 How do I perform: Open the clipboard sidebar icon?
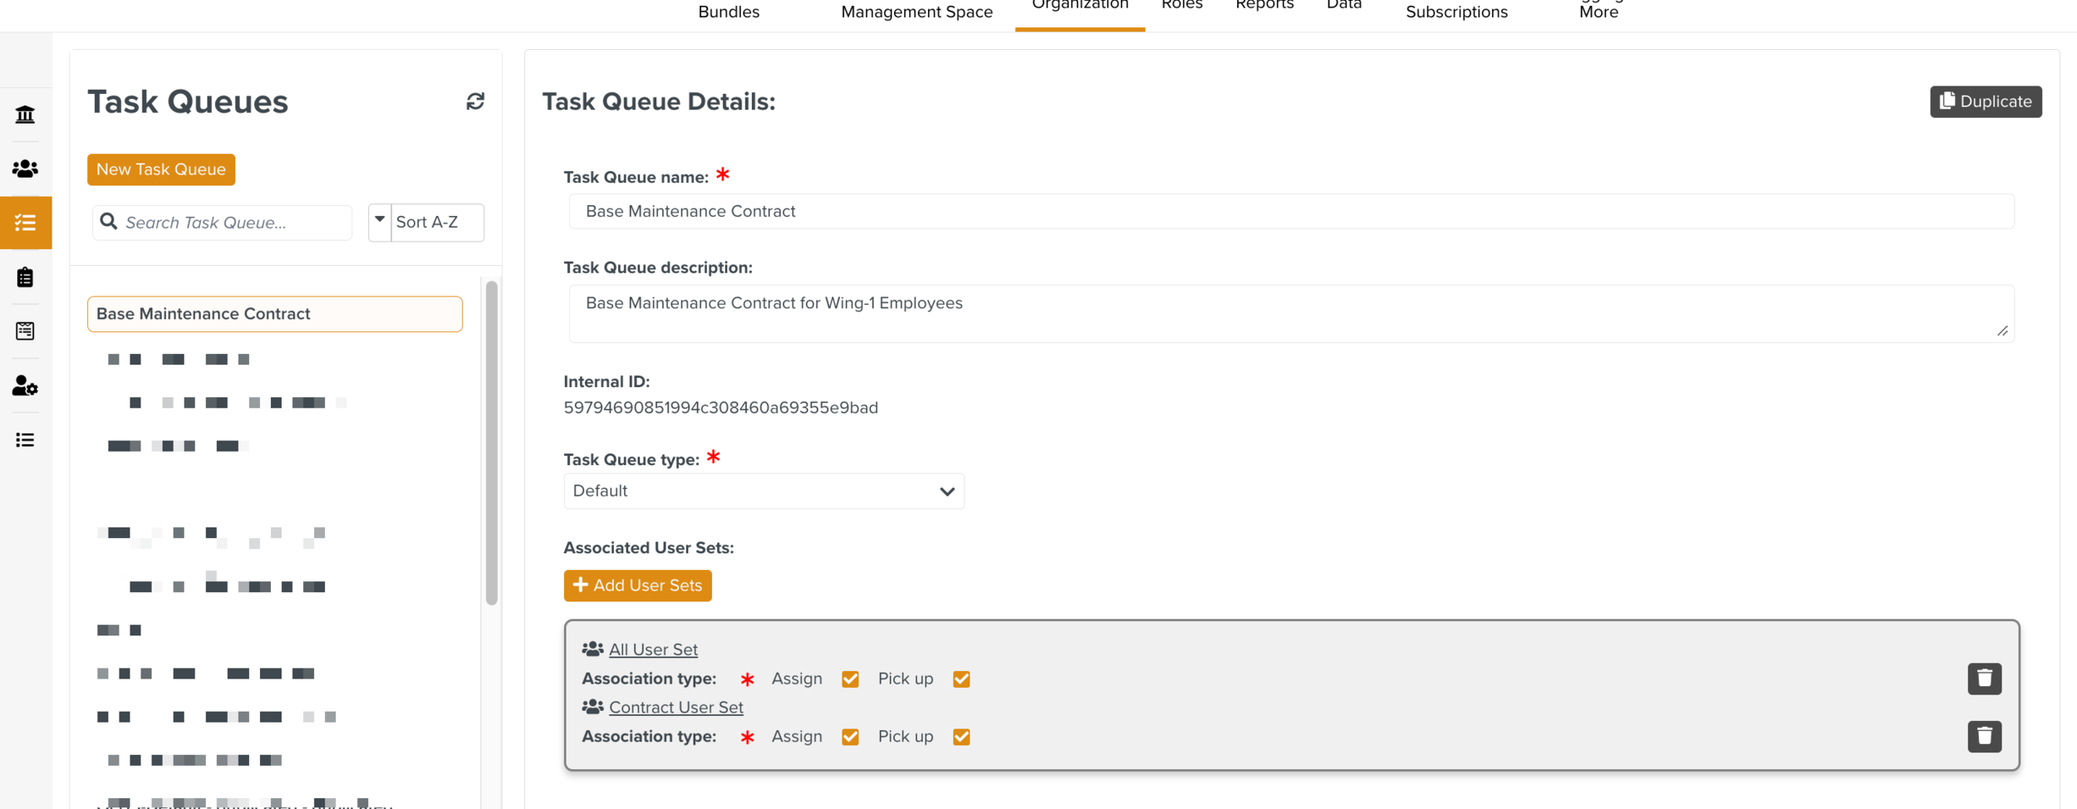coord(25,277)
